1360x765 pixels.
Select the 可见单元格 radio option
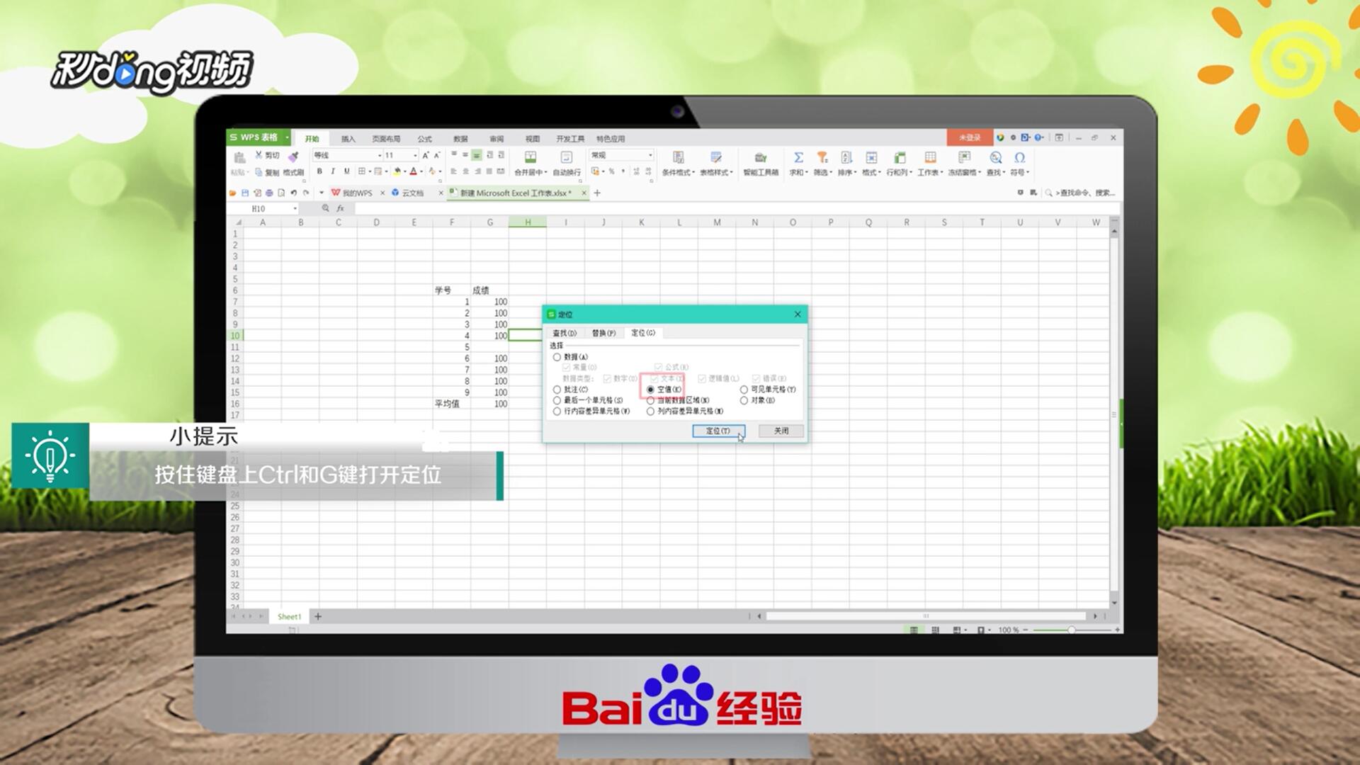[x=744, y=390]
